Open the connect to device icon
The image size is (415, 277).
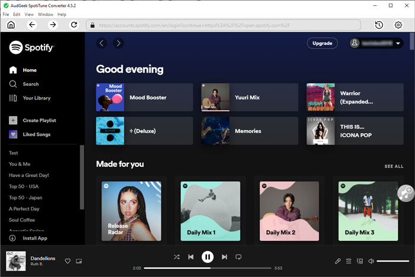pyautogui.click(x=360, y=261)
